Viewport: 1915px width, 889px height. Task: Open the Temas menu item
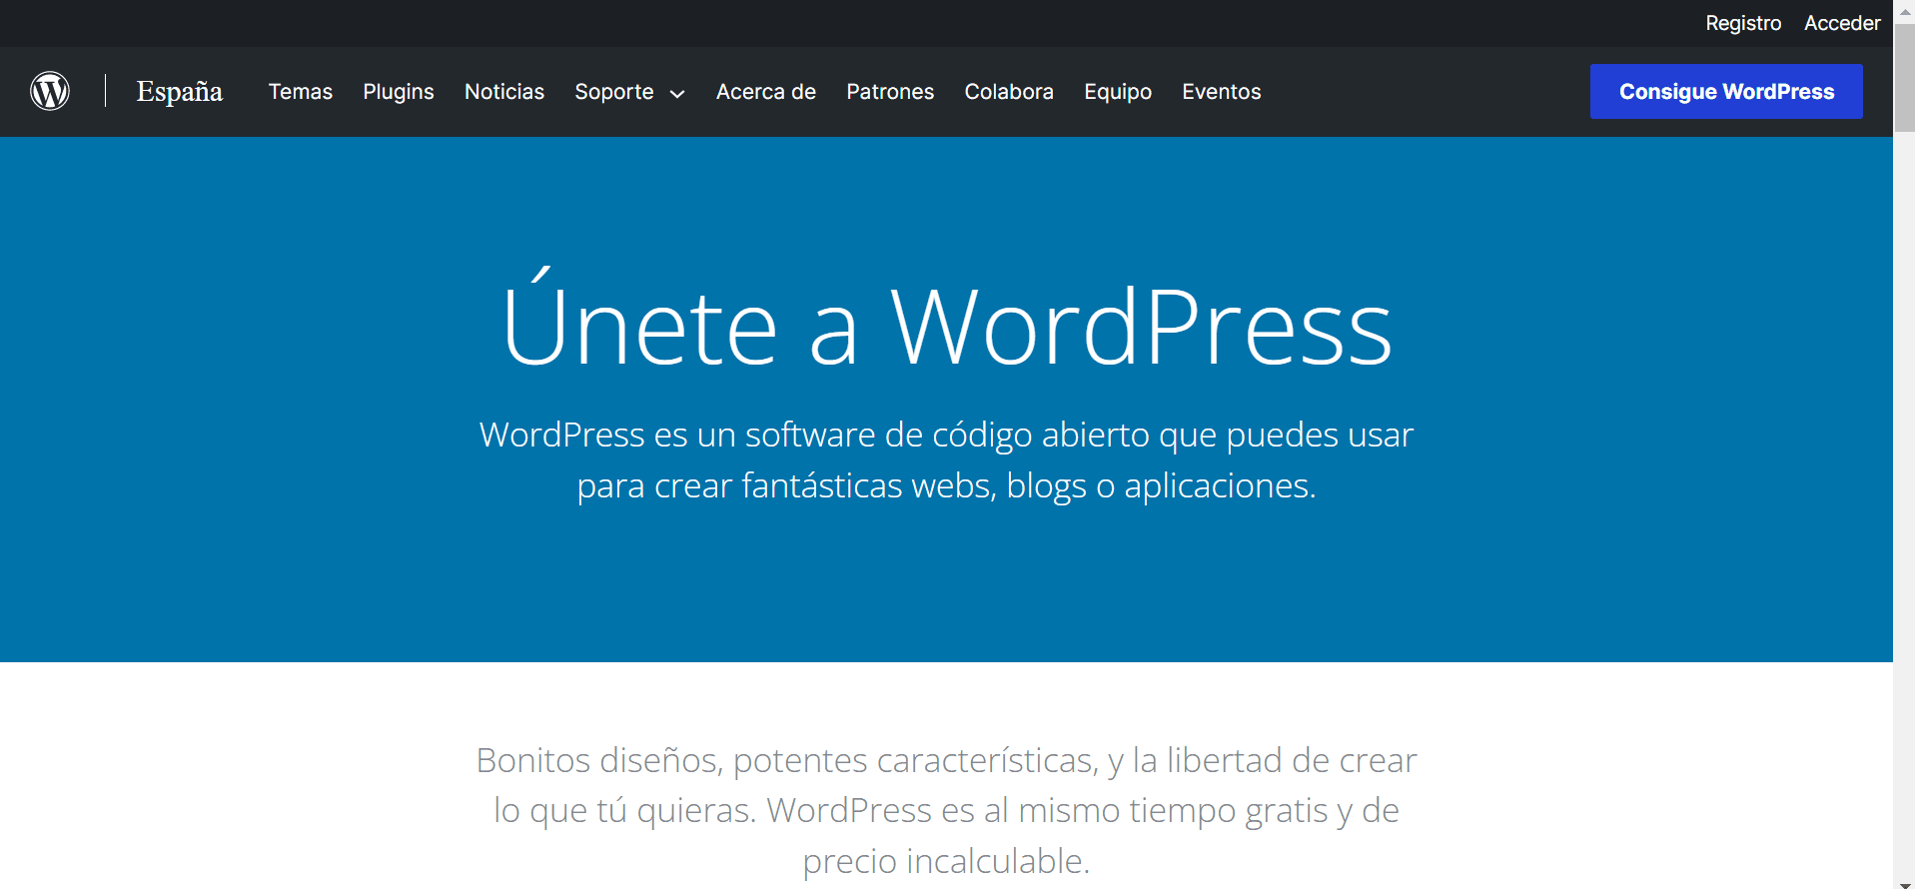coord(301,91)
